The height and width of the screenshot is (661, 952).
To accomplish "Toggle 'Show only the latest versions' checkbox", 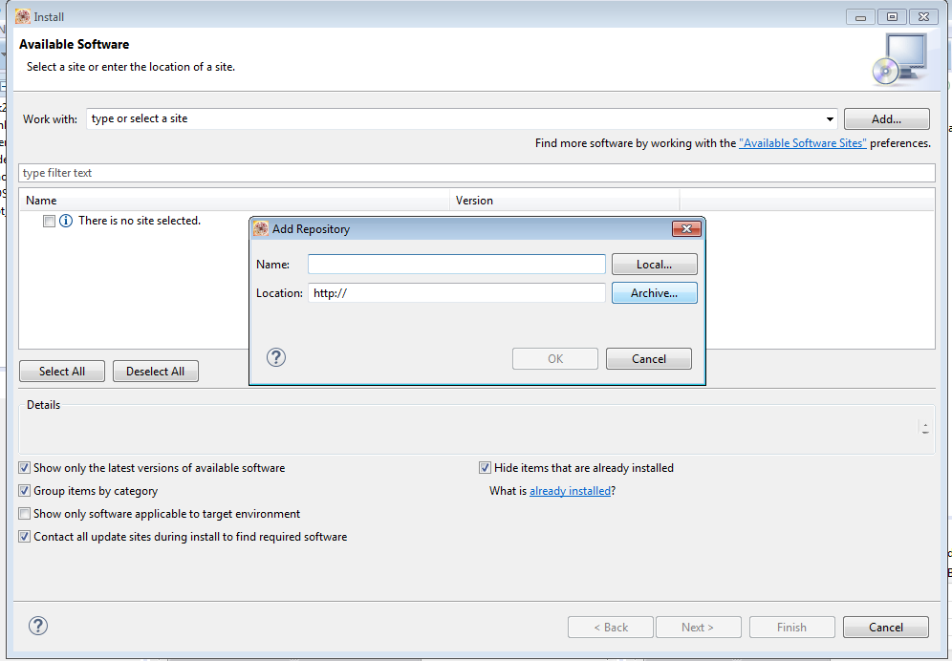I will click(x=25, y=468).
